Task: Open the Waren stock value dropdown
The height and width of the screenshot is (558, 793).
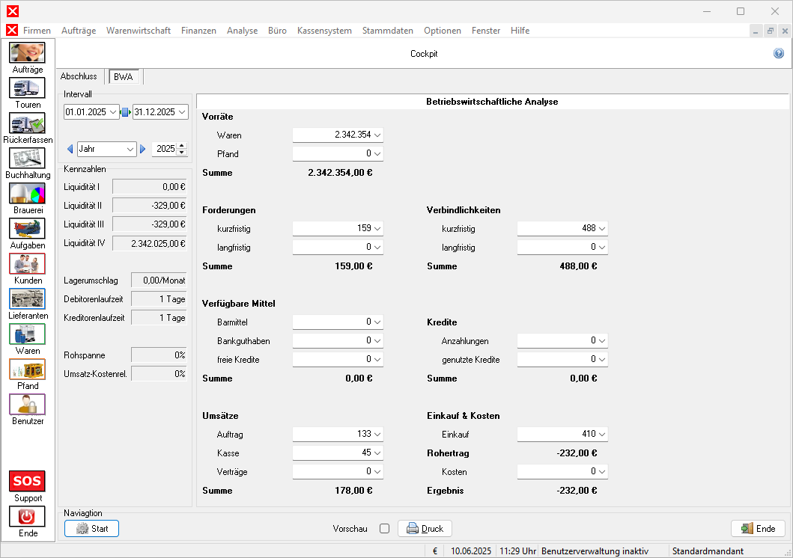Action: tap(377, 135)
